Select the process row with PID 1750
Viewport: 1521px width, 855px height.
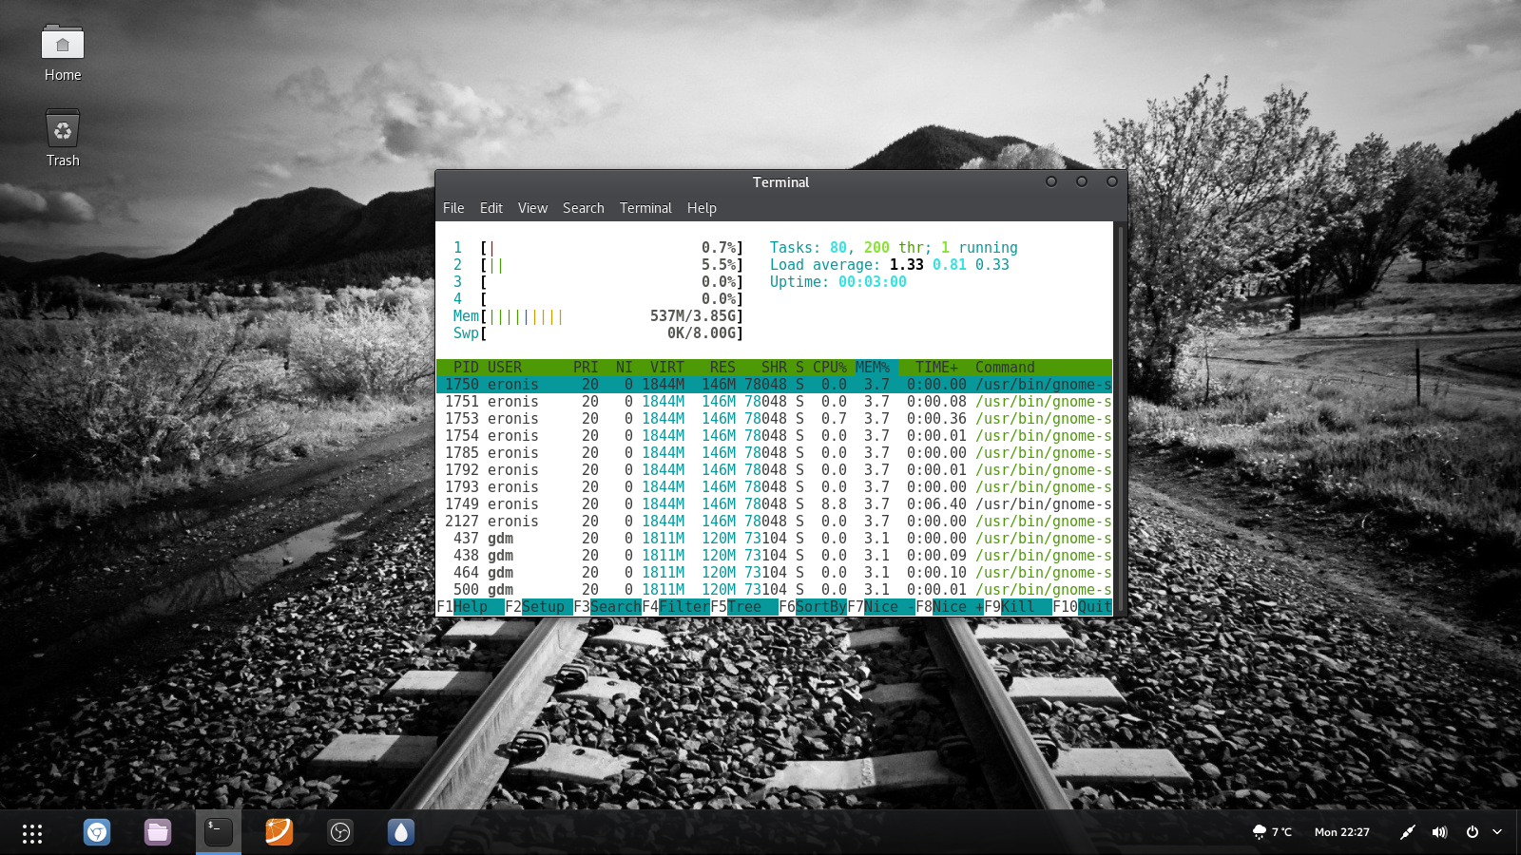(x=774, y=385)
